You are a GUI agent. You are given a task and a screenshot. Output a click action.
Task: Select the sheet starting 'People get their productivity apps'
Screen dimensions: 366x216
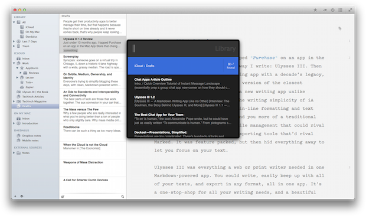[x=93, y=27]
